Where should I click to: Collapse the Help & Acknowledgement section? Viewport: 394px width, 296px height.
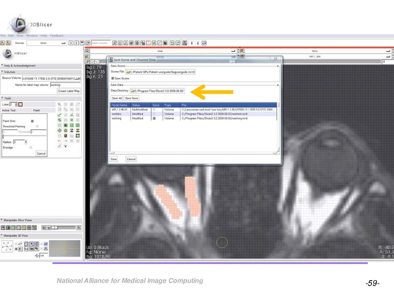click(x=41, y=66)
